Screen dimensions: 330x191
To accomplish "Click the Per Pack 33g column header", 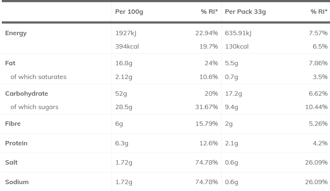I will click(245, 12).
